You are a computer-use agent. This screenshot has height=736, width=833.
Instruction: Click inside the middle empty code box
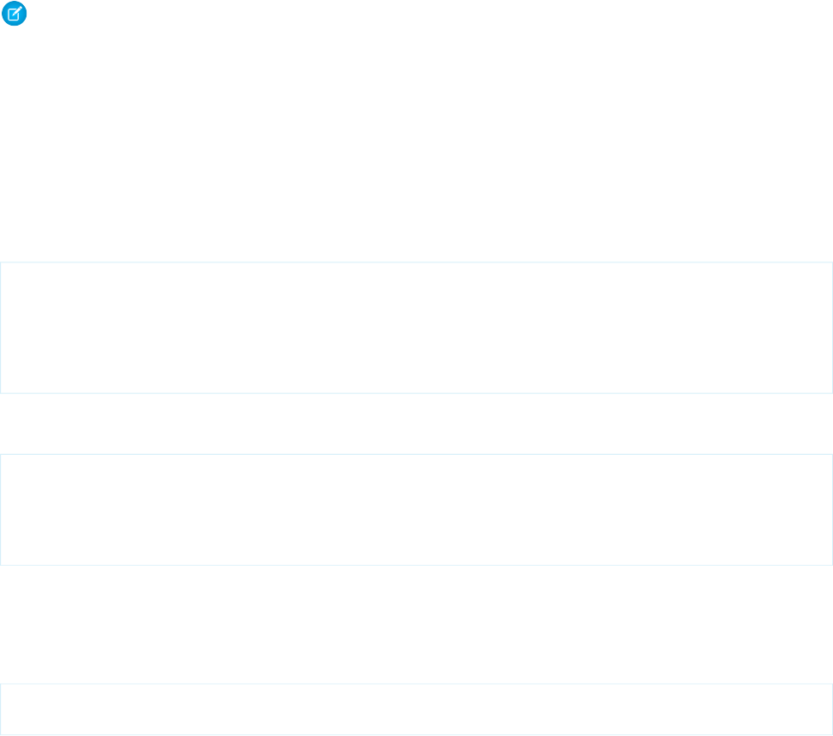[x=416, y=509]
